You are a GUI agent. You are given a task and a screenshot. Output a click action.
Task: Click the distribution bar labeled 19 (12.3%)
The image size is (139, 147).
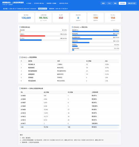[81, 43]
